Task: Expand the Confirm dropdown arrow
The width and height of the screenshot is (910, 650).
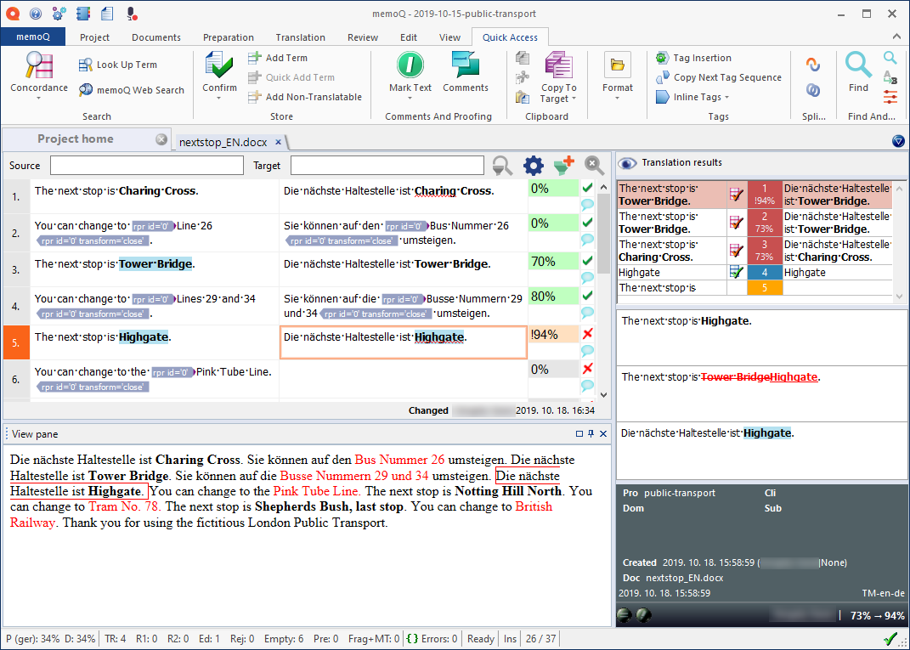Action: 219,99
